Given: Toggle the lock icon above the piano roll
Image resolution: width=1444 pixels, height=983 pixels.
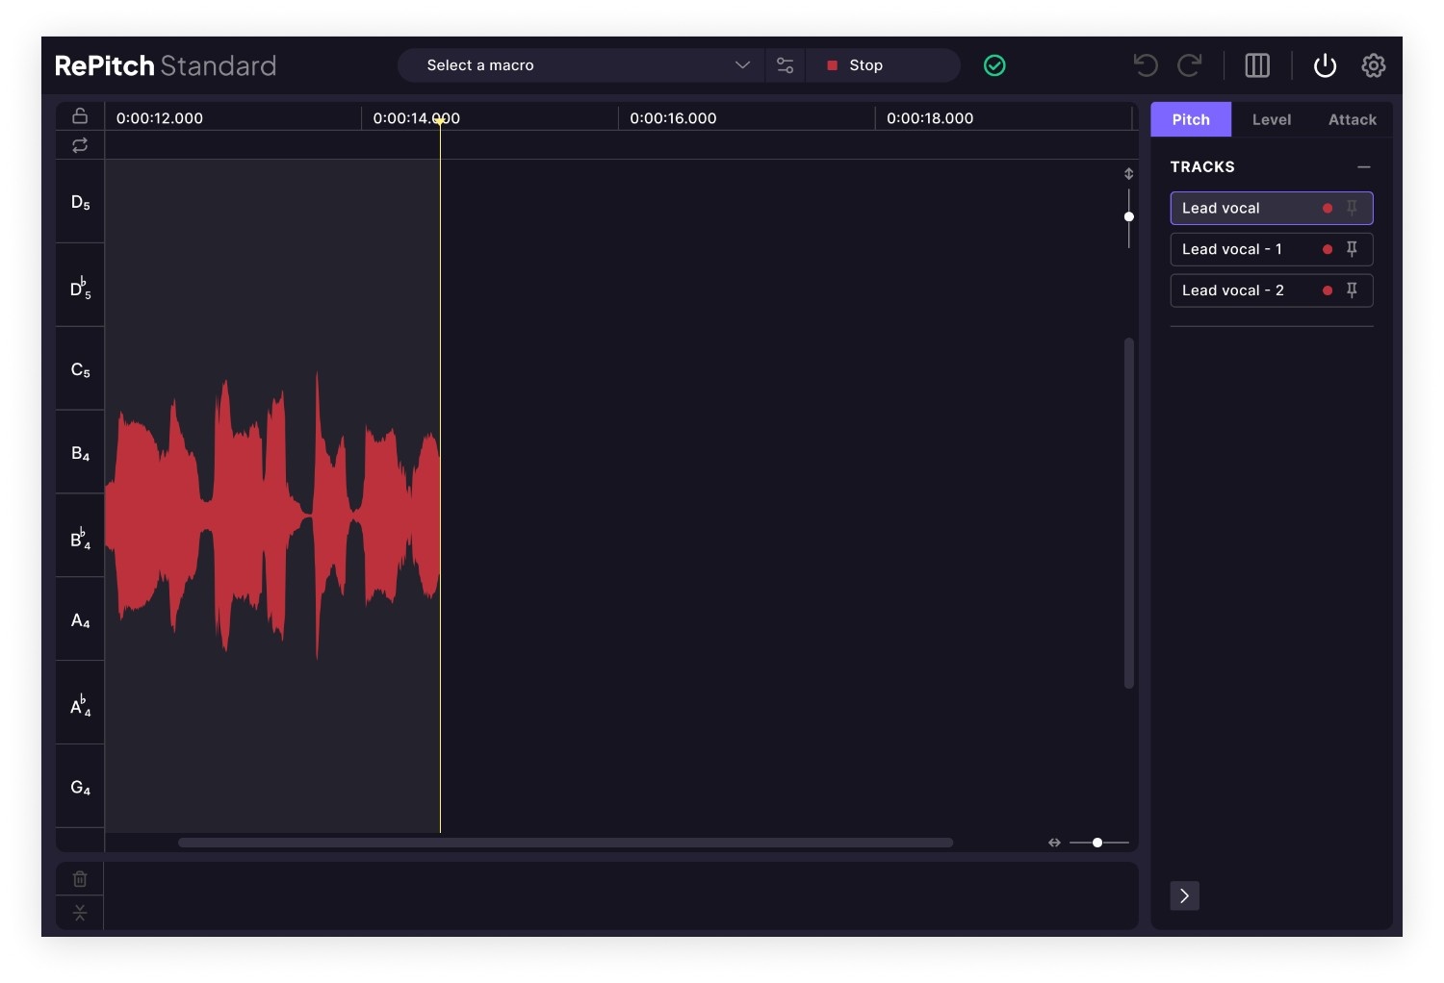Looking at the screenshot, I should pyautogui.click(x=79, y=114).
